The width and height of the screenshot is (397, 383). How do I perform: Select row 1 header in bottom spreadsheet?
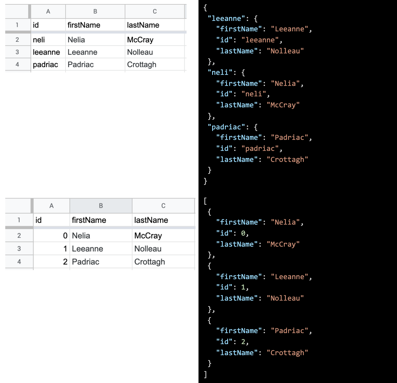point(19,220)
